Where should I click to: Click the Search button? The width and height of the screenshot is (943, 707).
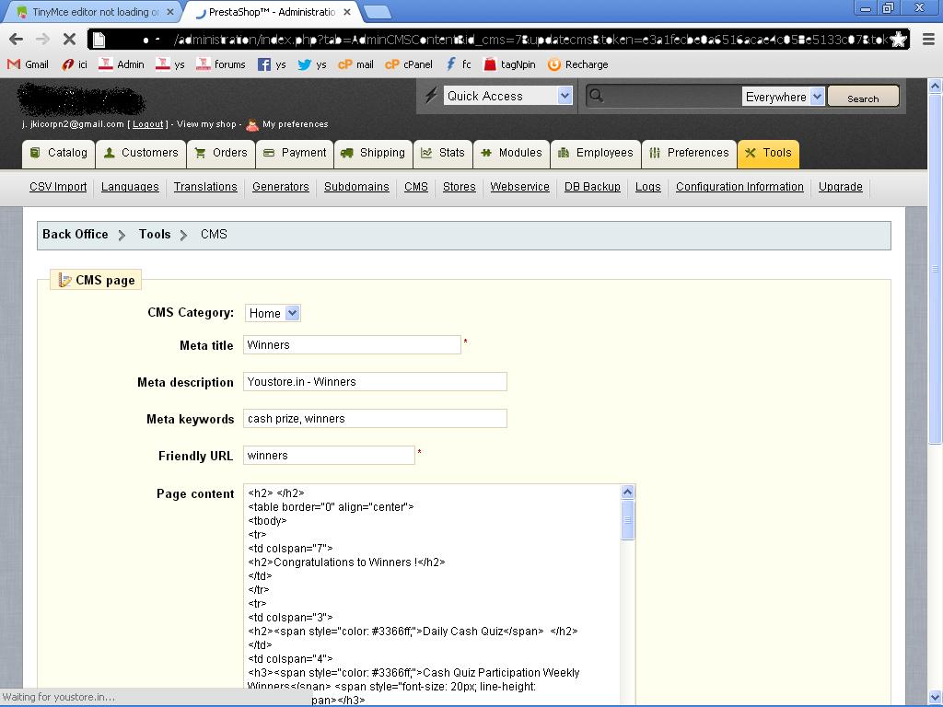pos(862,98)
